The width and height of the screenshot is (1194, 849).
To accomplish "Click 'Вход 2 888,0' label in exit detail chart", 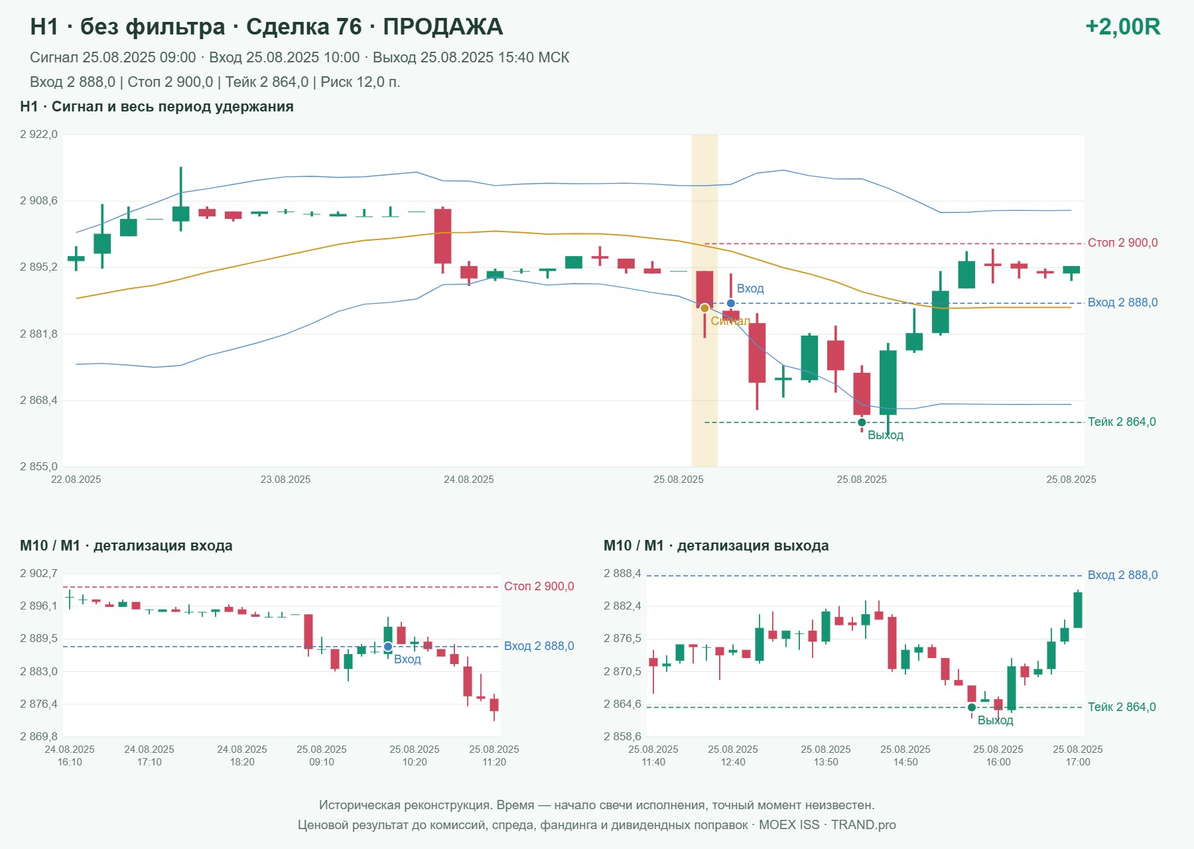I will tap(1123, 575).
